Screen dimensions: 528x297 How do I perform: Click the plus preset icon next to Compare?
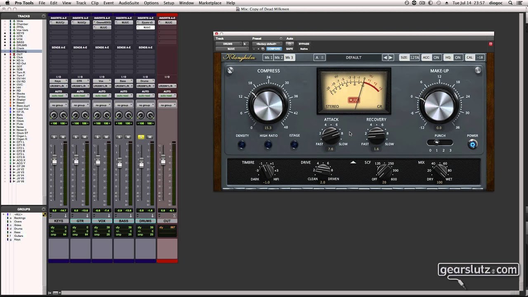tap(259, 49)
